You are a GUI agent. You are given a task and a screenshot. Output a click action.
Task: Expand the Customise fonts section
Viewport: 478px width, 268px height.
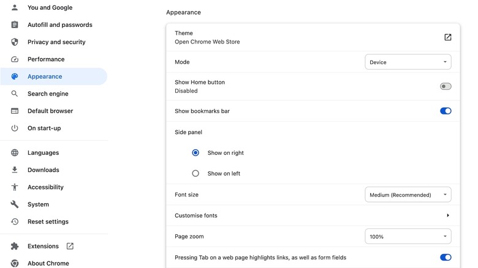pyautogui.click(x=448, y=215)
